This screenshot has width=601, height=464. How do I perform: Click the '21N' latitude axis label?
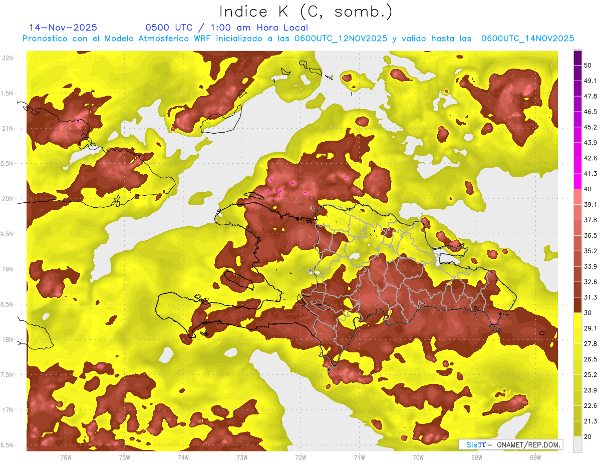pyautogui.click(x=8, y=128)
